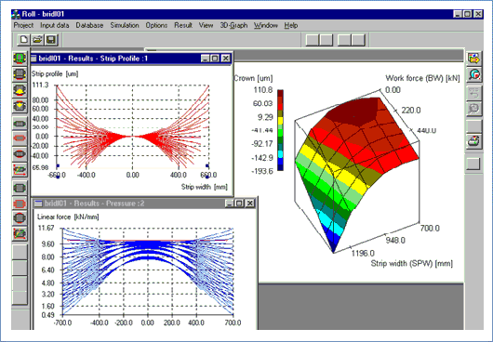493x342 pixels.
Task: Click the dark red swatch in Crown legend
Action: coord(281,93)
